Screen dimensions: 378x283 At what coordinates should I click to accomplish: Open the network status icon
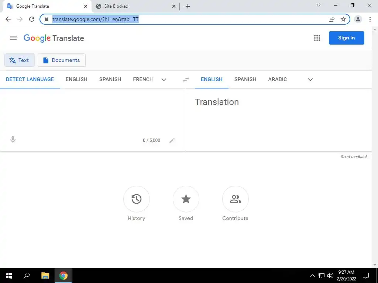322,276
